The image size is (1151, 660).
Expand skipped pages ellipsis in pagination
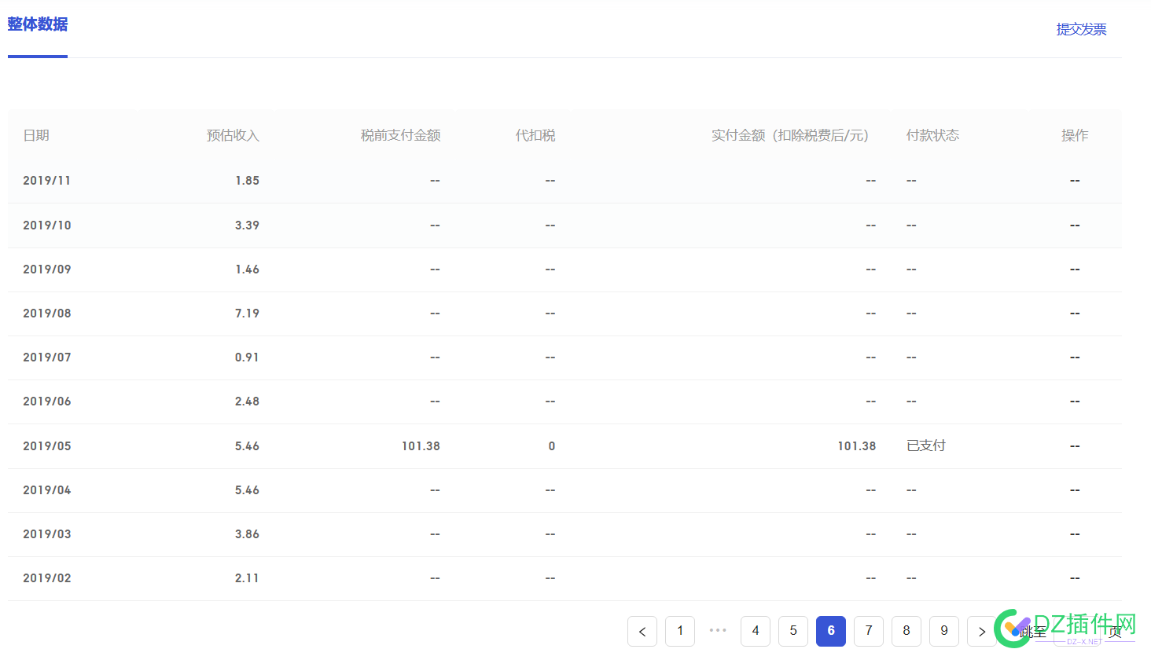718,630
